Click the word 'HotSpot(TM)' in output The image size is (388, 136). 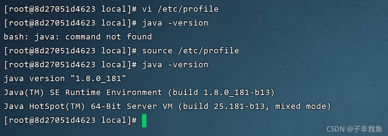[x=57, y=106]
